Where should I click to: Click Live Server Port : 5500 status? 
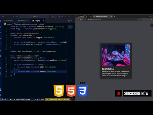[x=40, y=99]
